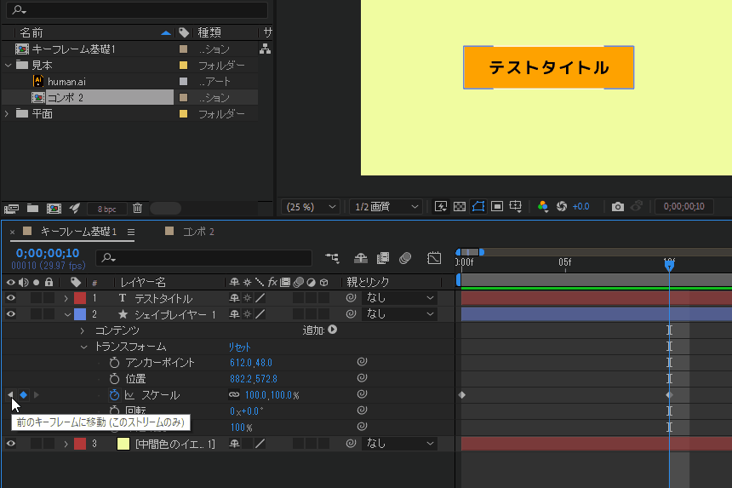Open project settings via 8 bpc button
Screen dimensions: 732x488
pos(107,209)
